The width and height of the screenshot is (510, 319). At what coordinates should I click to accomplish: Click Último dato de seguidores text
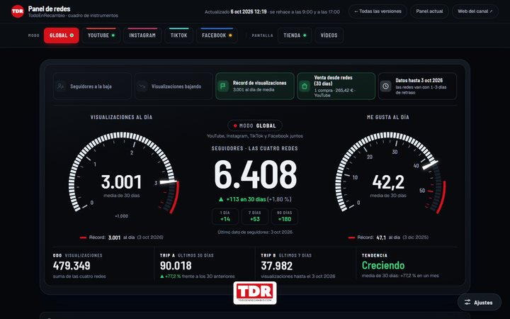click(255, 232)
